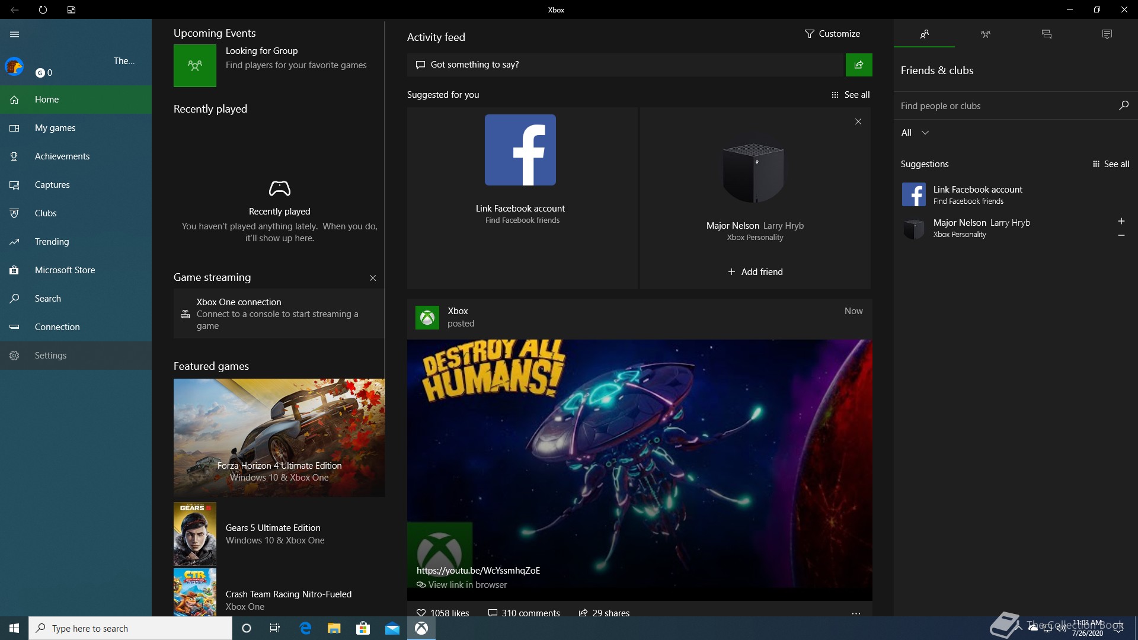Open the Windows Start menu
The image size is (1138, 640).
coord(14,628)
